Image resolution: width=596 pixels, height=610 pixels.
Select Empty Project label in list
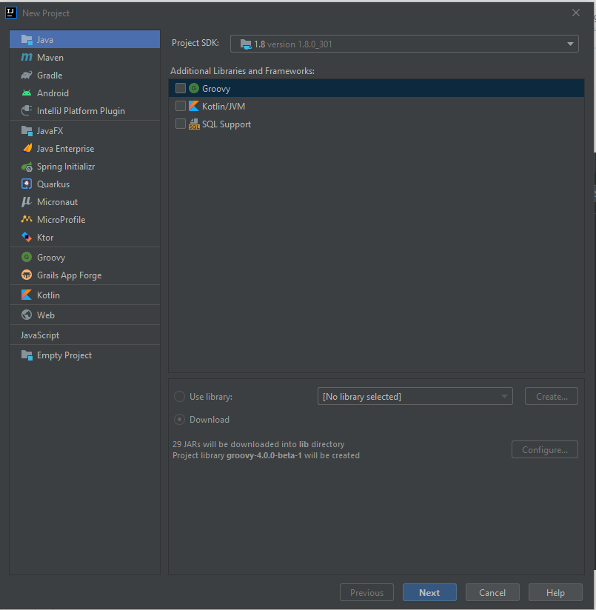(64, 355)
